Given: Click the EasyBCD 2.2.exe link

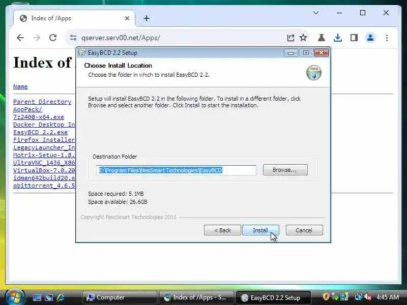Looking at the screenshot, I should click(40, 132).
